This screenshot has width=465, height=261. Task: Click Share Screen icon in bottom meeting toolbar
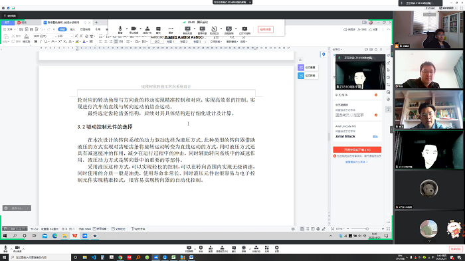[x=189, y=248]
